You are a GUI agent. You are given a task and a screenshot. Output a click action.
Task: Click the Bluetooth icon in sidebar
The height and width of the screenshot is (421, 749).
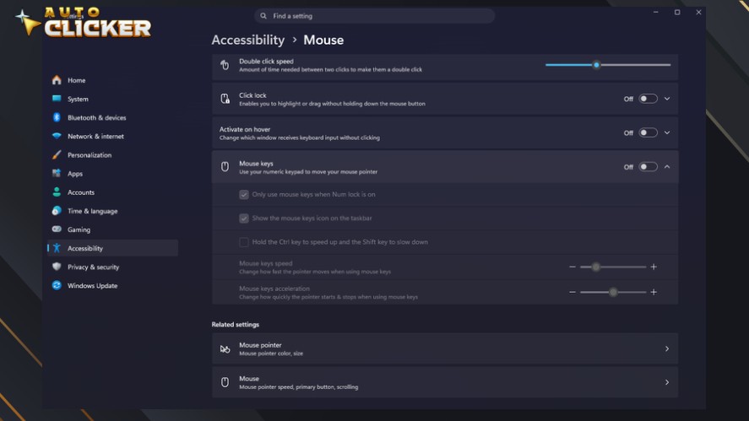point(57,117)
